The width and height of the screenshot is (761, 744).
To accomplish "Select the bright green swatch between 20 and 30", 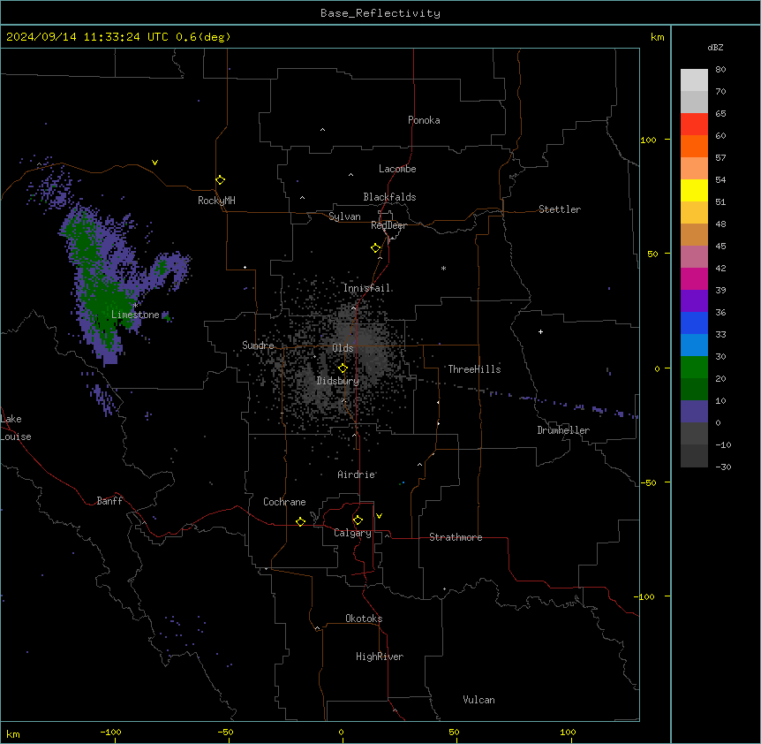I will (x=694, y=368).
